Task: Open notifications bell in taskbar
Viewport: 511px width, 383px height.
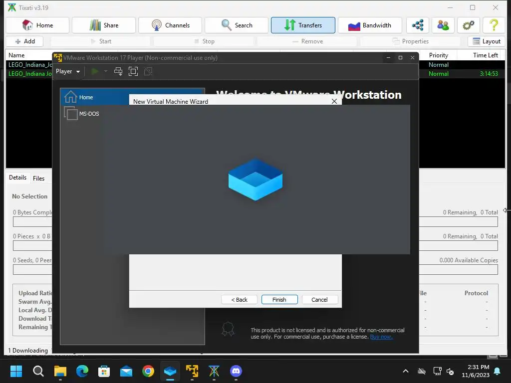Action: coord(498,371)
